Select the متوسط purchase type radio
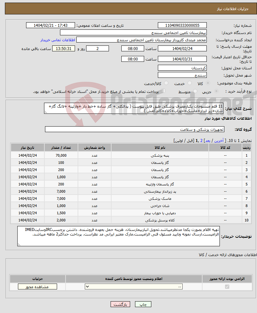The width and height of the screenshot is (257, 313). coord(195,91)
